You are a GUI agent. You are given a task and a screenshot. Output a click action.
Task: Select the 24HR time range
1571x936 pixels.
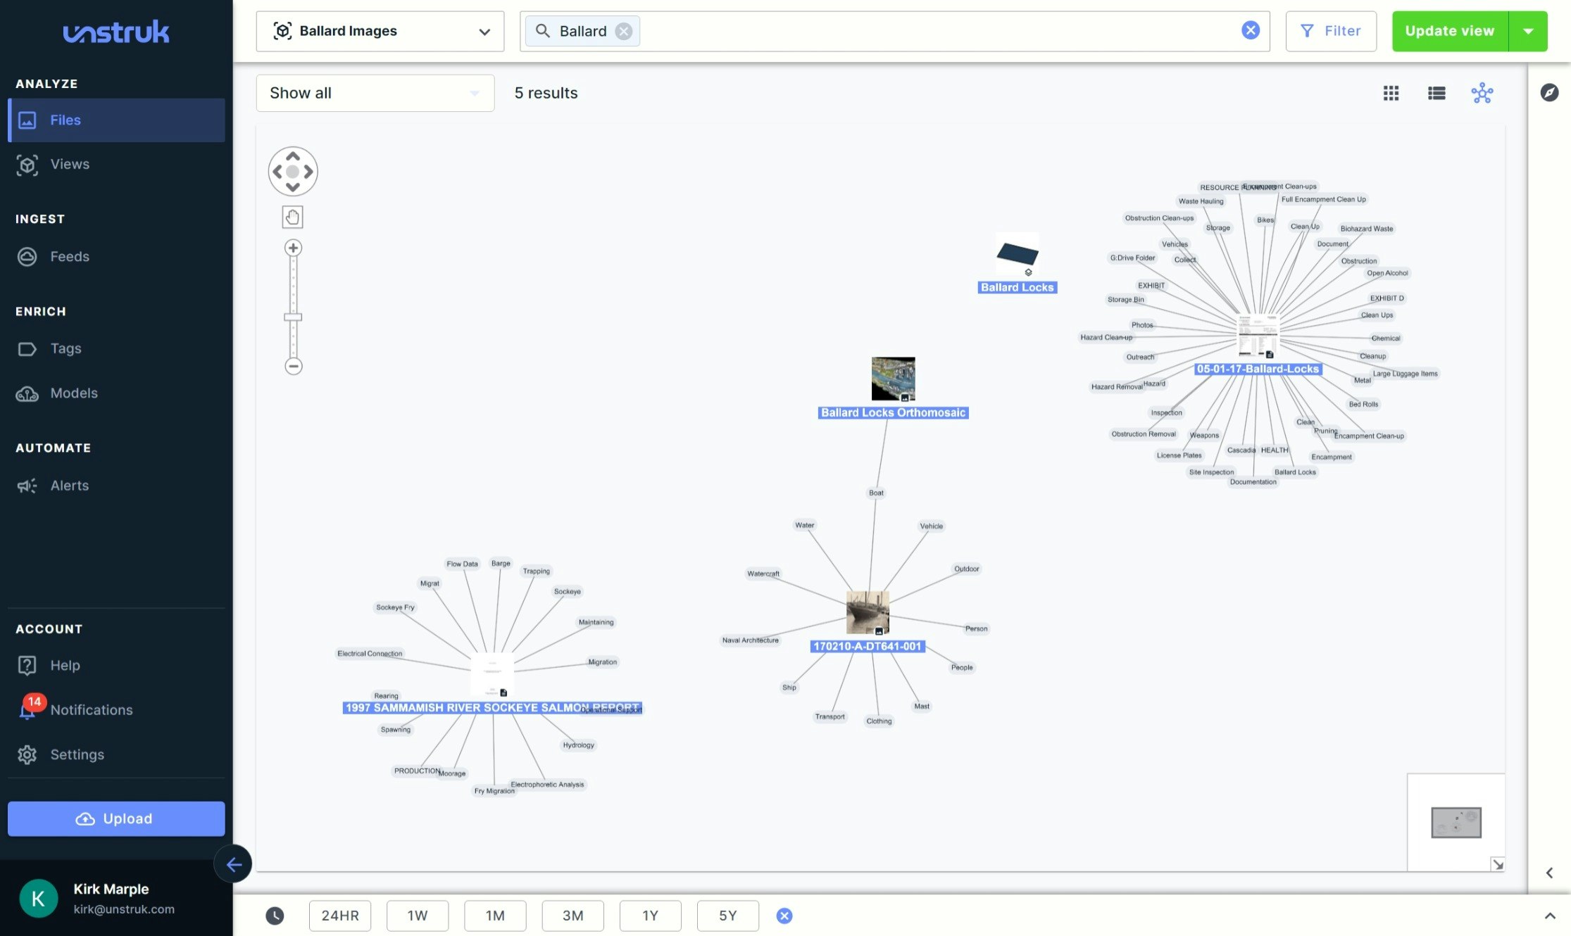(x=340, y=916)
